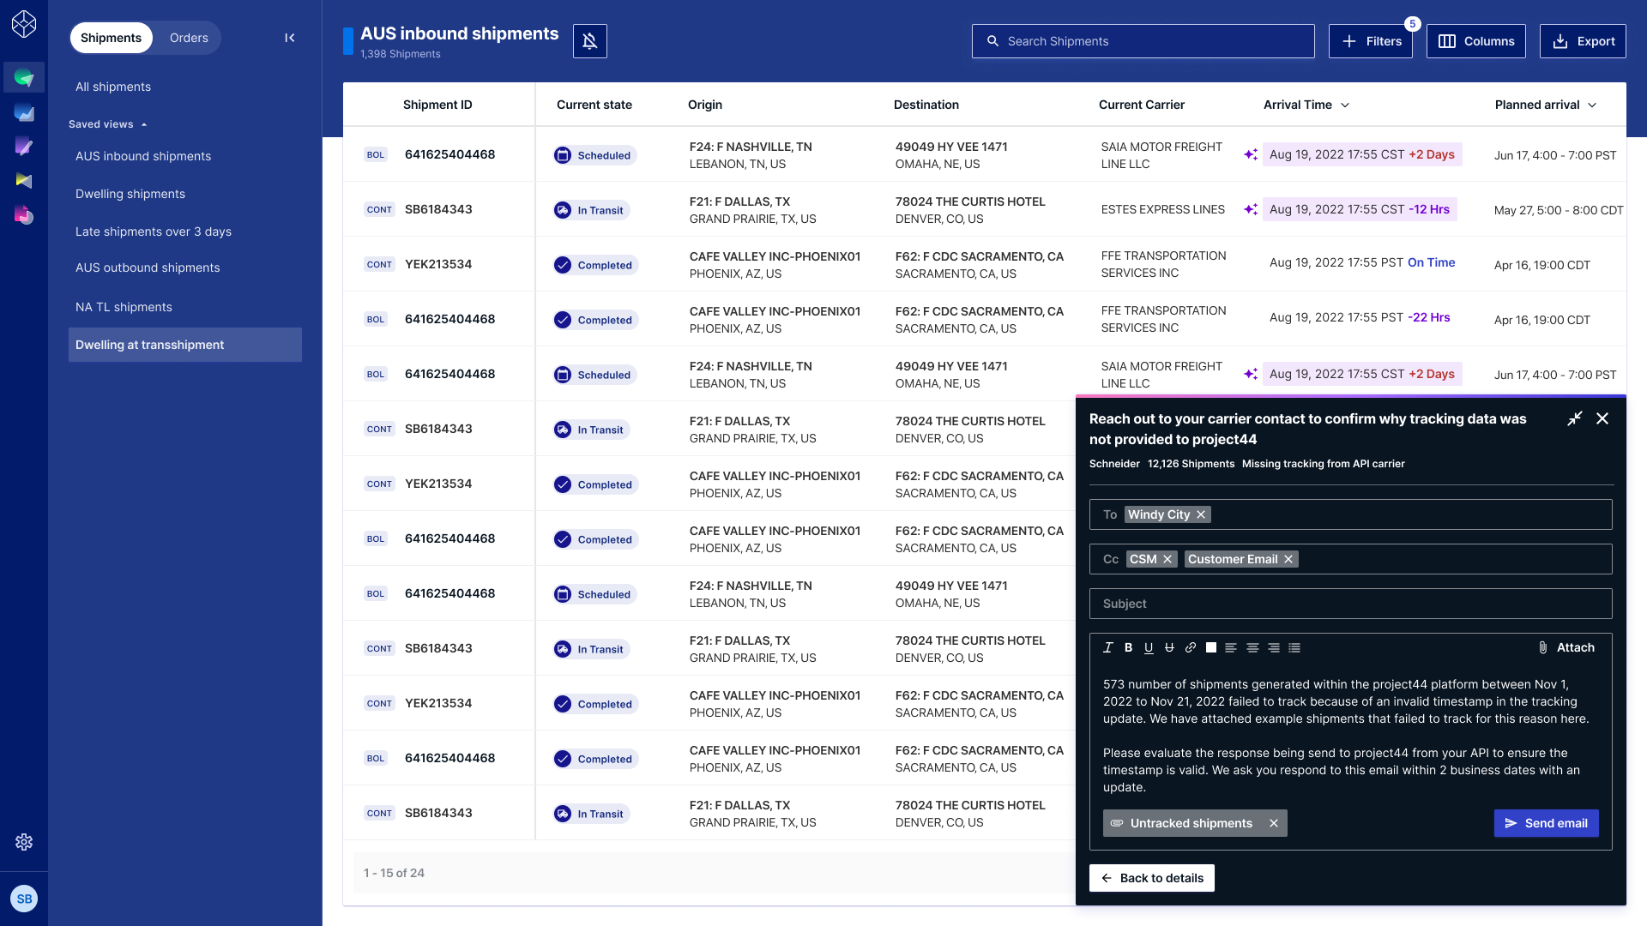Click the strikethrough formatting icon
This screenshot has height=926, width=1647.
(1169, 648)
